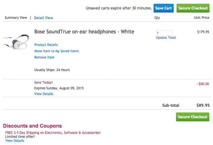This screenshot has height=145, width=213.
Task: Select Move Item to My Saved Items
Action: click(56, 51)
